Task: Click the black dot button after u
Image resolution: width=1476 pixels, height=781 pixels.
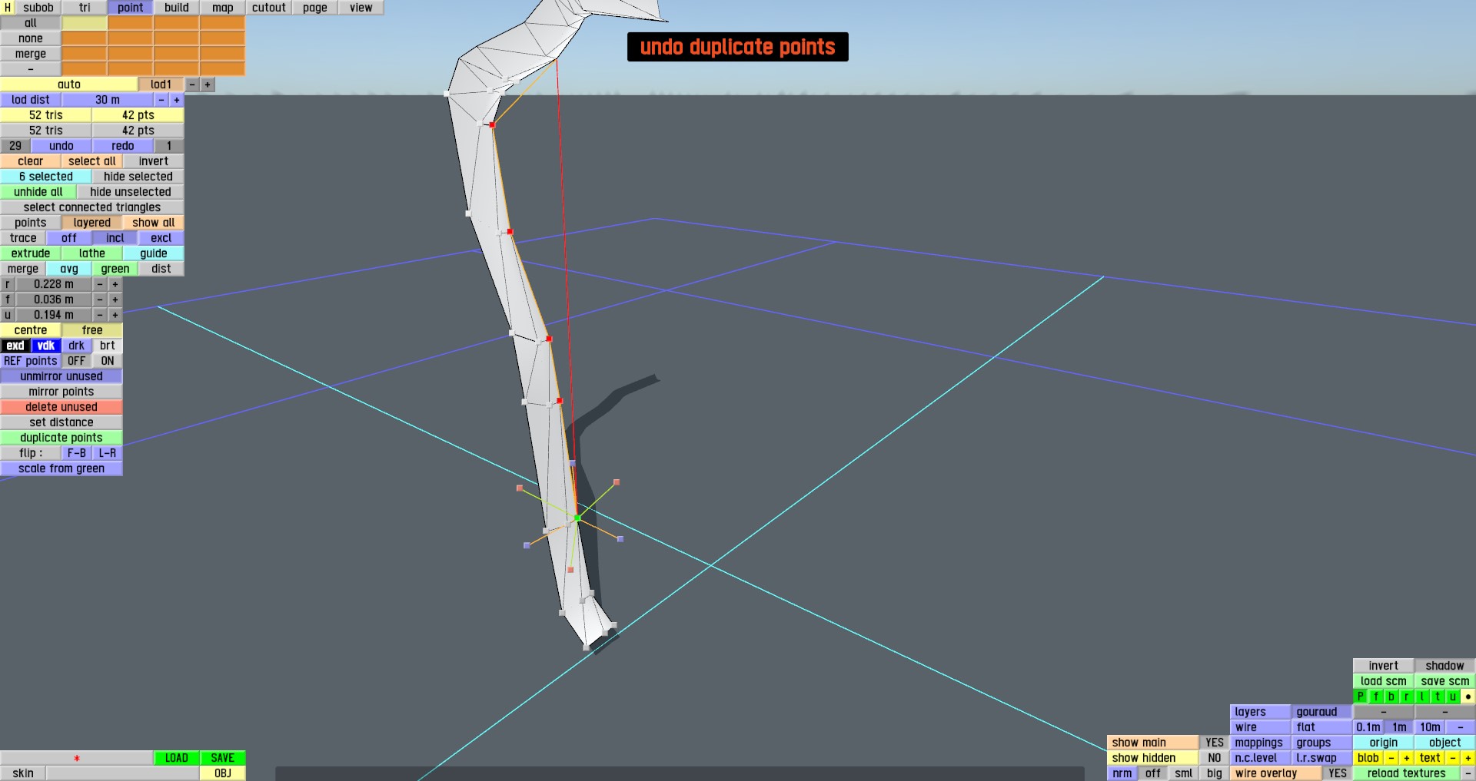Action: [1468, 697]
